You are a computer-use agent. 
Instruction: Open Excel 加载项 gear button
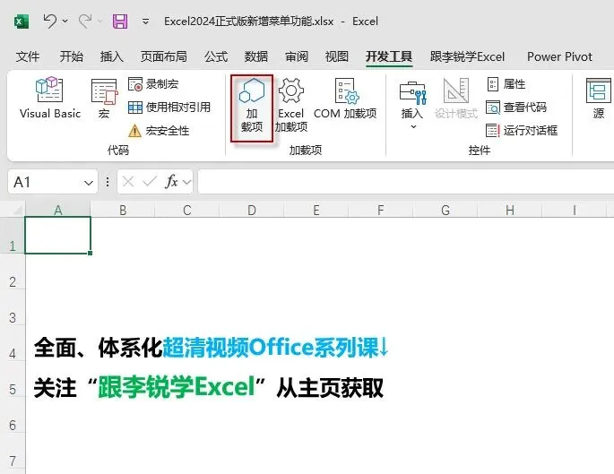(x=291, y=105)
